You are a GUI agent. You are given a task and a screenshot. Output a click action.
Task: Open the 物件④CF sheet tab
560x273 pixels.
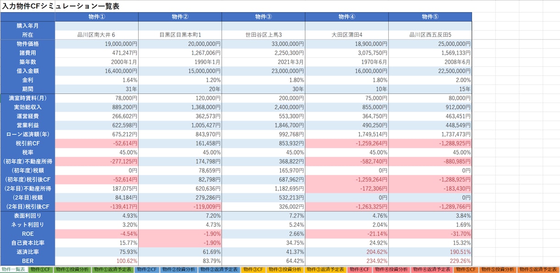360,269
